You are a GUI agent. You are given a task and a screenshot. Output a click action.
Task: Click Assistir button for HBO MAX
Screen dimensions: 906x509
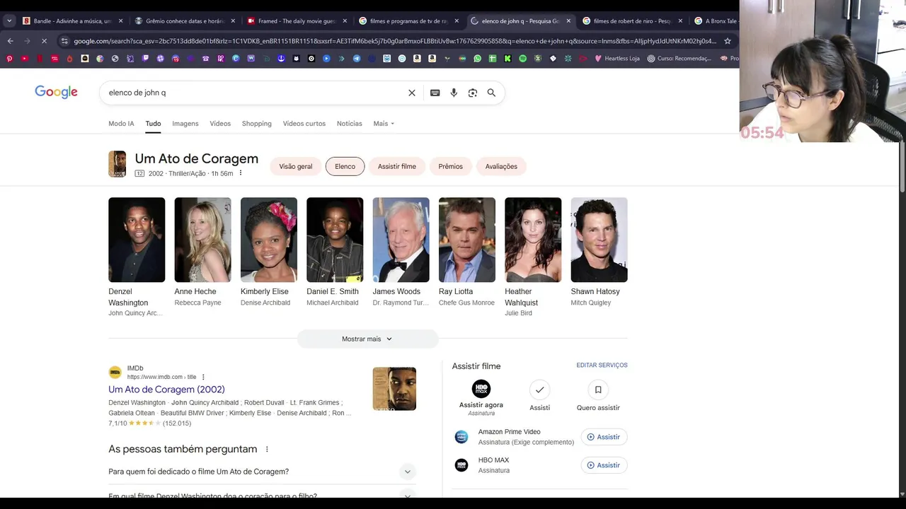pyautogui.click(x=604, y=465)
